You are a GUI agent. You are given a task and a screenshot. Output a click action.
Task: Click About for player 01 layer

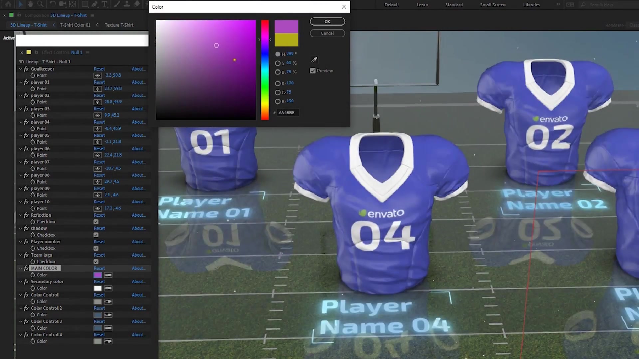click(x=138, y=82)
